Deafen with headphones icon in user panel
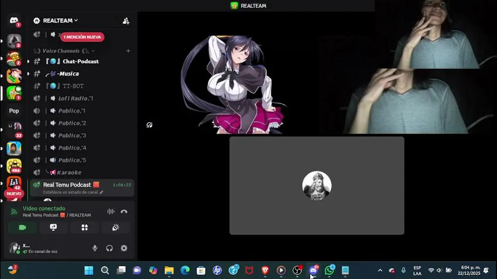Viewport: 497px width, 279px height. coord(109,248)
